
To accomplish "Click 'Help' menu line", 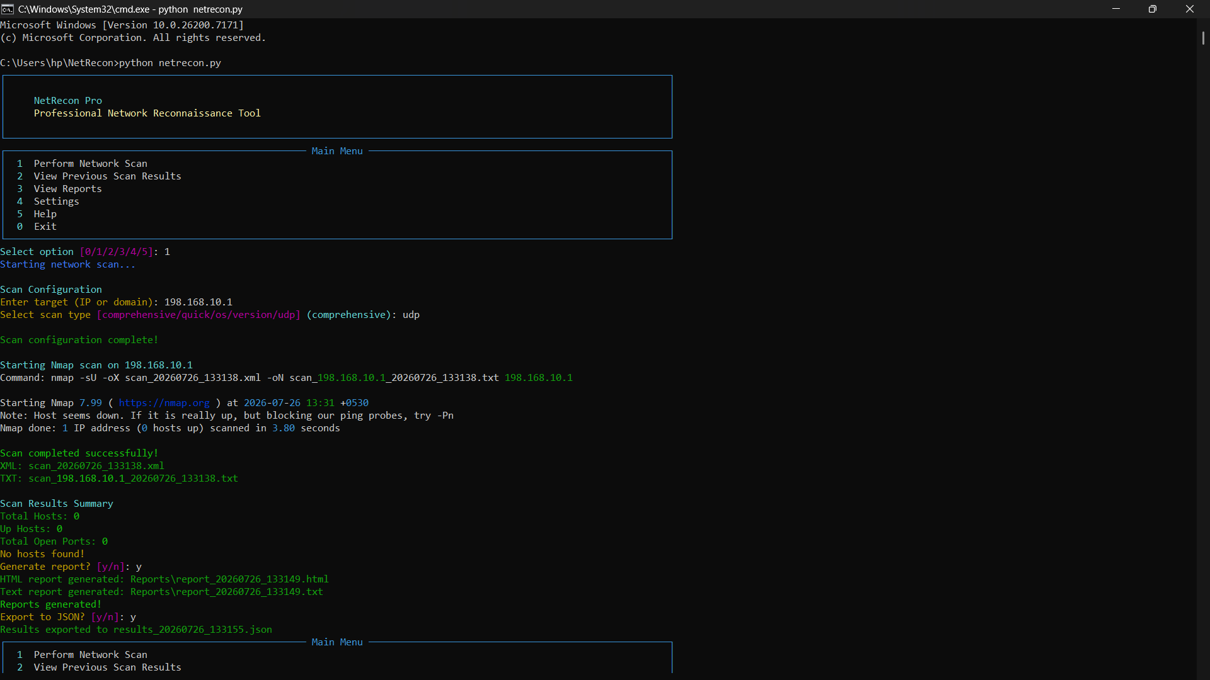I will point(45,214).
